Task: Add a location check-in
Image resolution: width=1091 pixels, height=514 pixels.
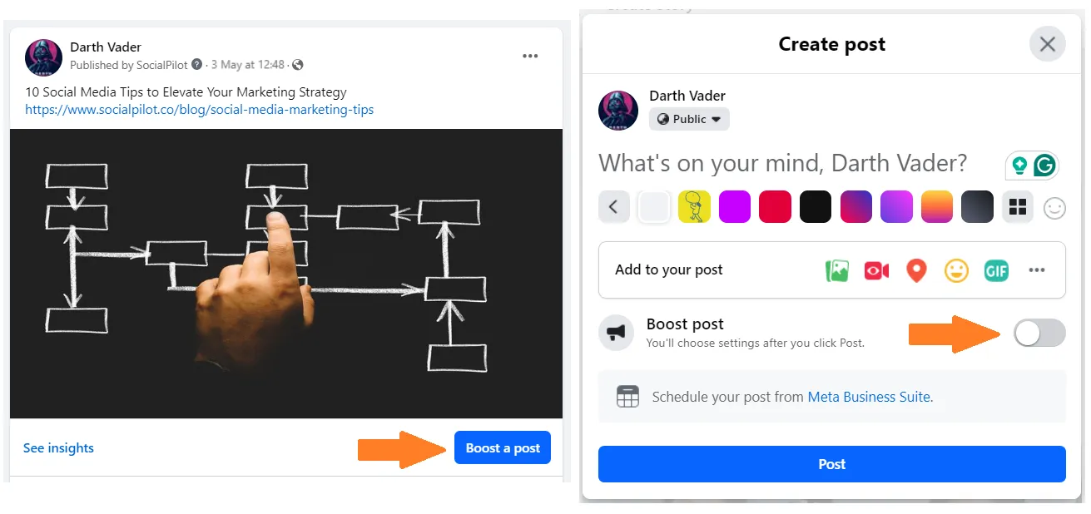Action: 916,270
